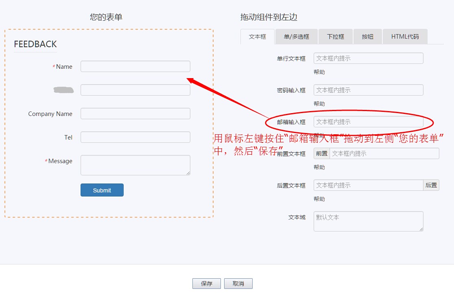
Task: Click the Tel field on the feedback form
Action: pyautogui.click(x=135, y=138)
